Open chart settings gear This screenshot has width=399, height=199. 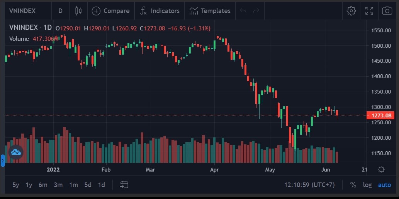[x=351, y=11]
